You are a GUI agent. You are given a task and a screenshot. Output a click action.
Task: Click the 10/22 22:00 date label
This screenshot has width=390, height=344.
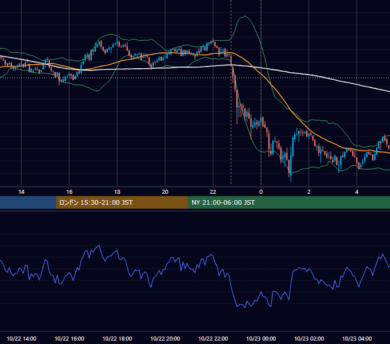(x=213, y=338)
